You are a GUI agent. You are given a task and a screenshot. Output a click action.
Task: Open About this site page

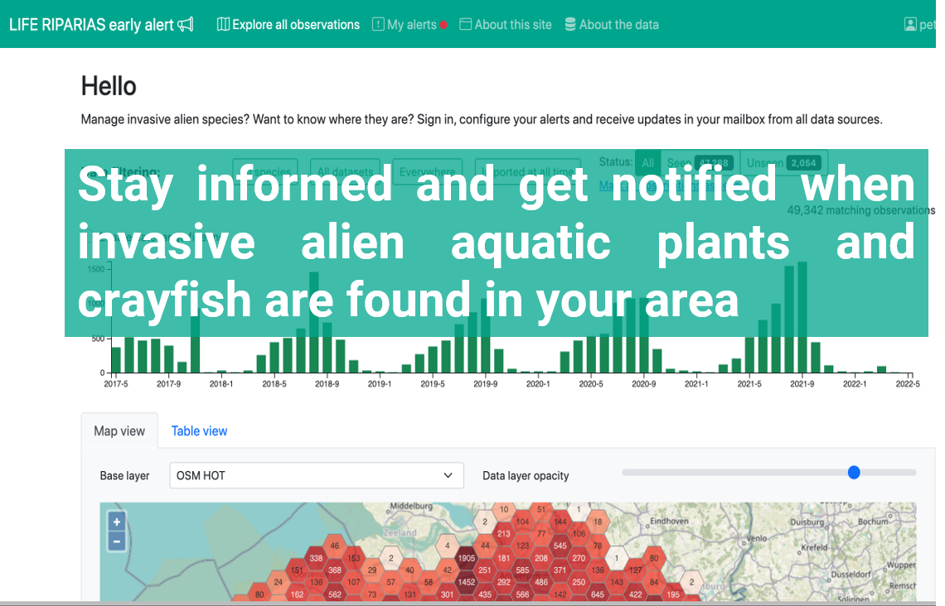pyautogui.click(x=506, y=25)
